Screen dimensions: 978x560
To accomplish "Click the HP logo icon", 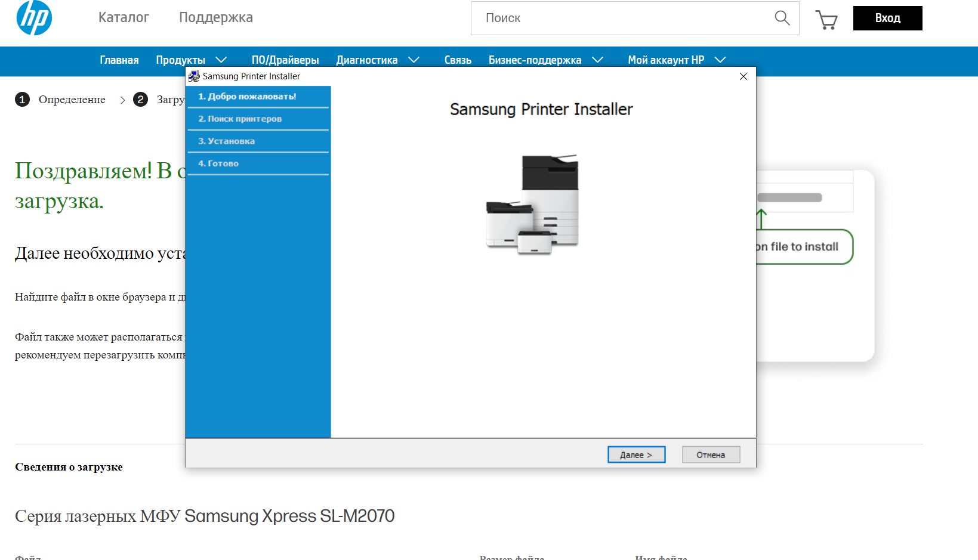I will tap(34, 17).
